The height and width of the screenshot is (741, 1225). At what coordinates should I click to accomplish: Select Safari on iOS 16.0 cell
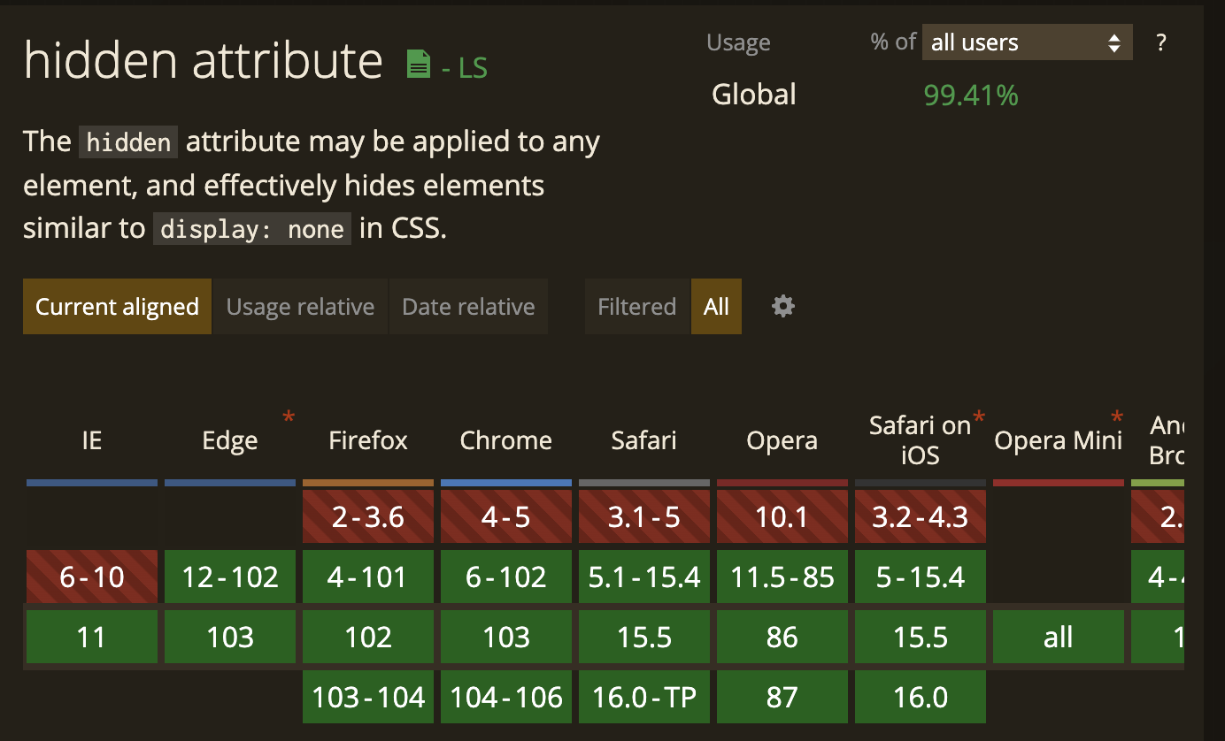921,697
